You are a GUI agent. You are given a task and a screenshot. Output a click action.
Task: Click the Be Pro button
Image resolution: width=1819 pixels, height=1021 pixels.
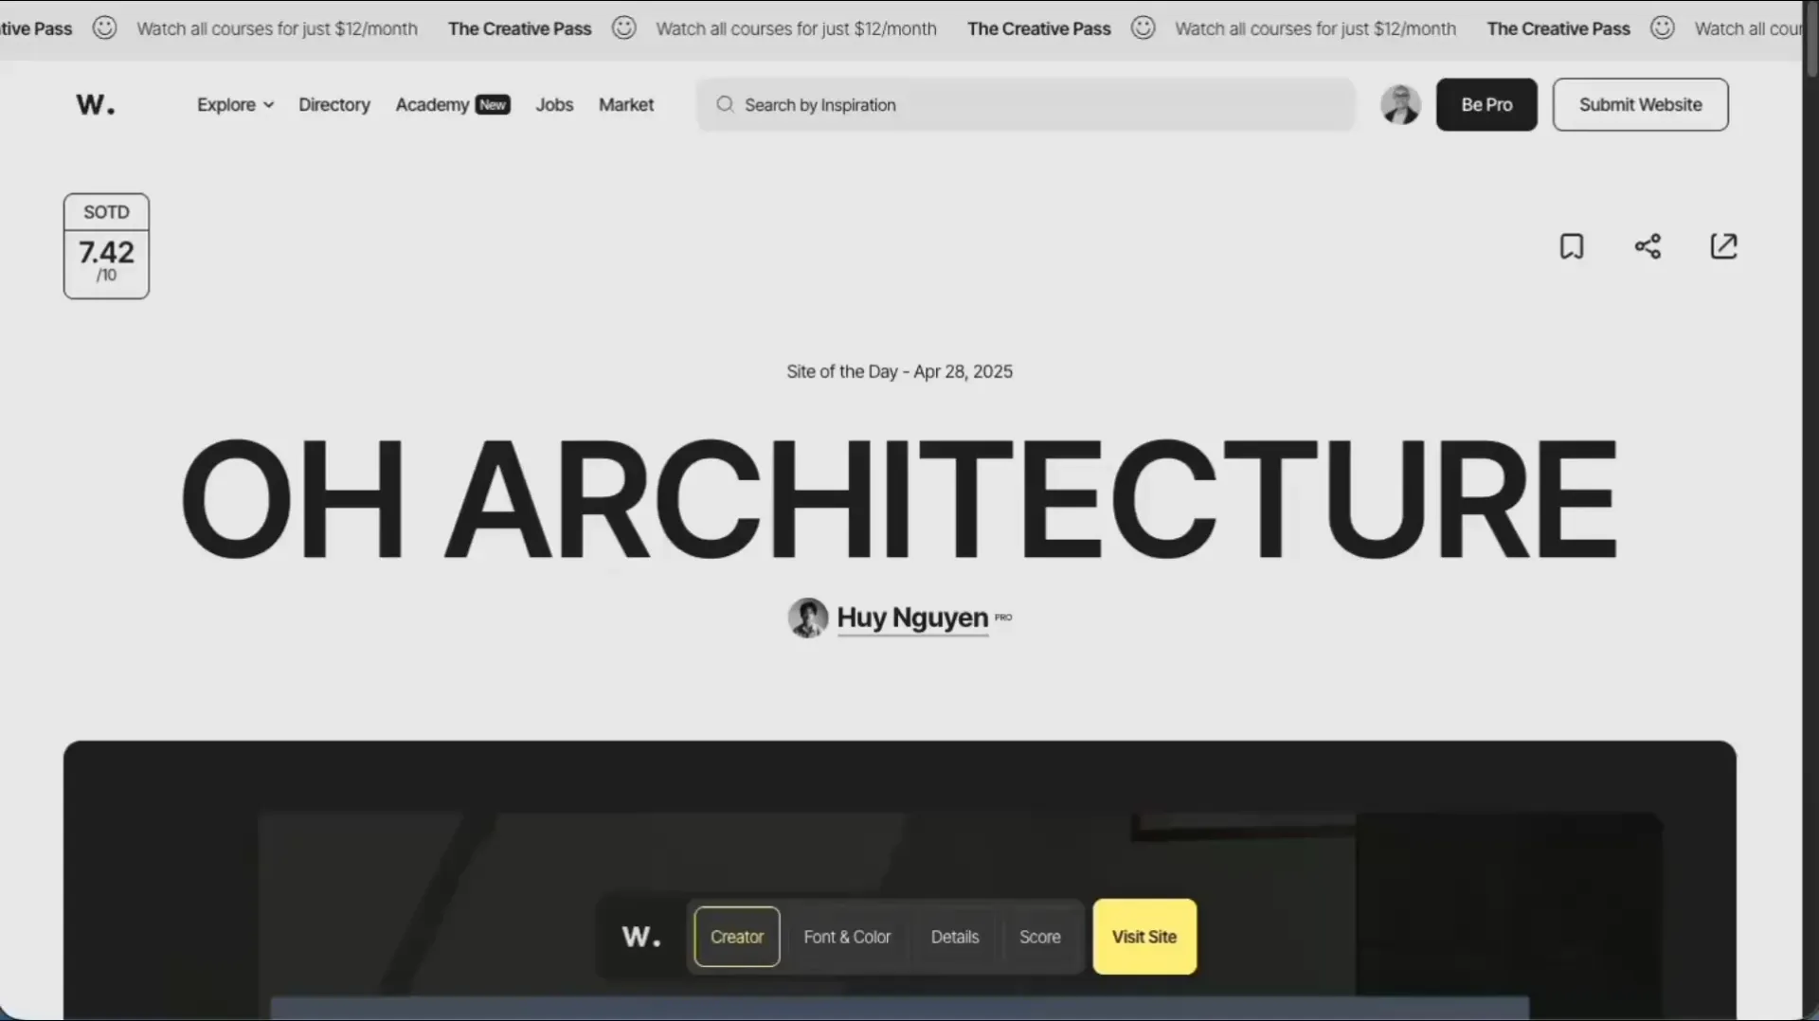[x=1486, y=104]
